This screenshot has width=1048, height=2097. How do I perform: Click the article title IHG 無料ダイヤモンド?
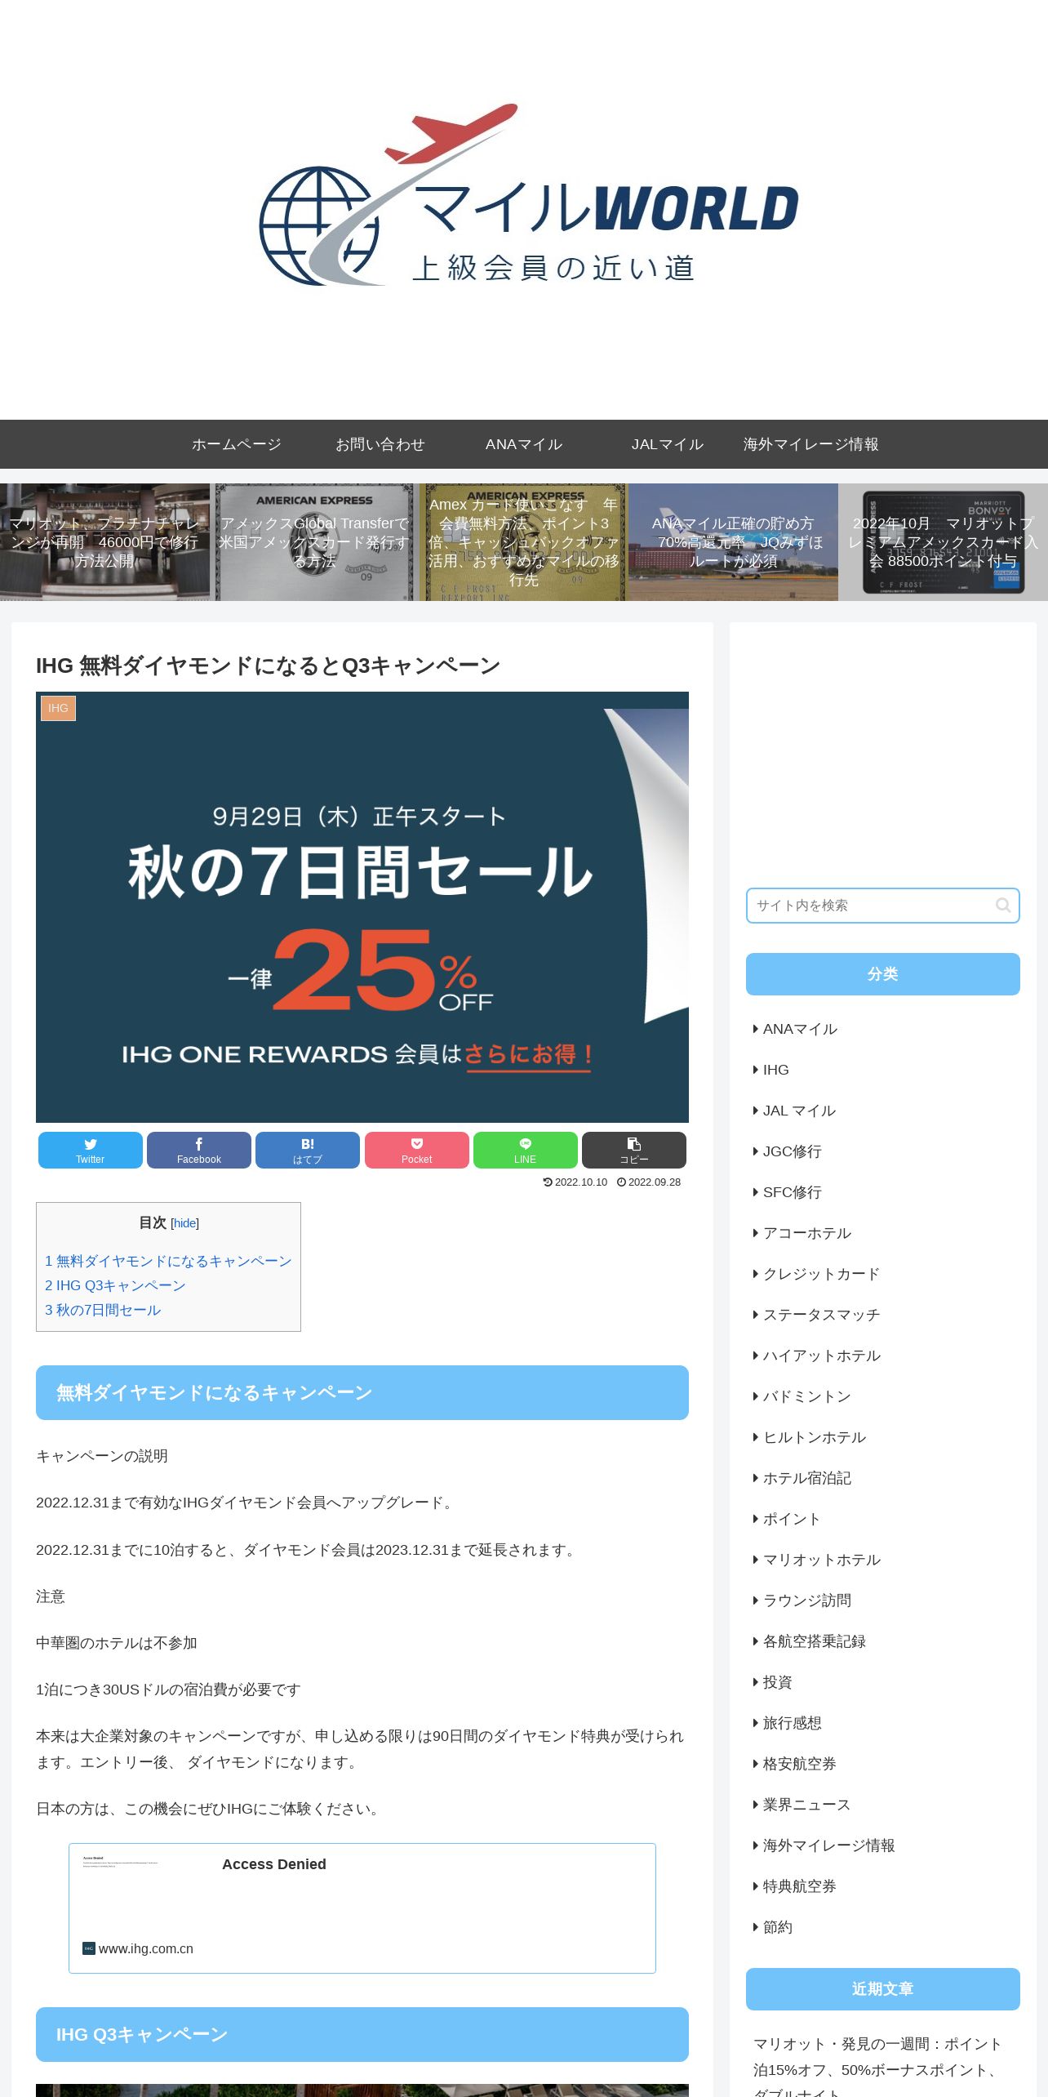(268, 666)
